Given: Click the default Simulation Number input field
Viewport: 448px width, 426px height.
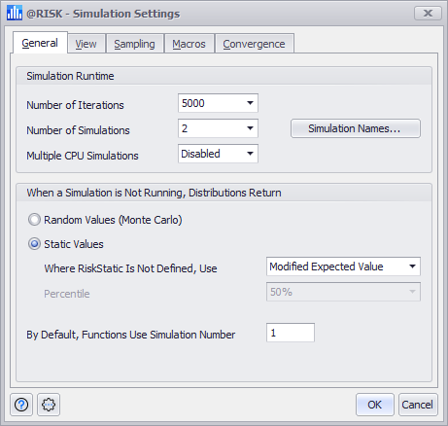Looking at the screenshot, I should coord(291,333).
